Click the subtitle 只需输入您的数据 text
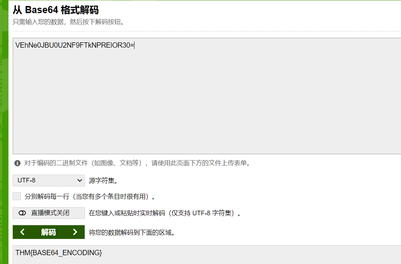The width and height of the screenshot is (401, 264). tap(68, 22)
